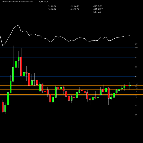Click the '9' label near orange lines
The height and width of the screenshot is (143, 143).
click(x=137, y=92)
